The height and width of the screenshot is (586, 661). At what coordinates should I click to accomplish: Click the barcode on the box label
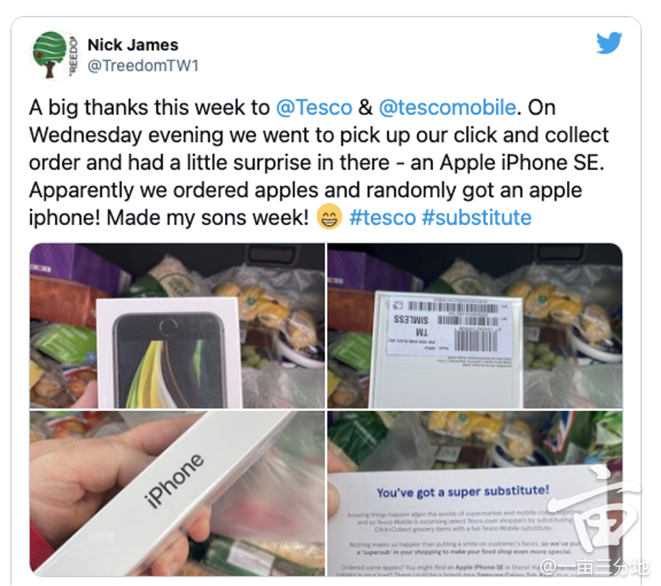pos(476,340)
